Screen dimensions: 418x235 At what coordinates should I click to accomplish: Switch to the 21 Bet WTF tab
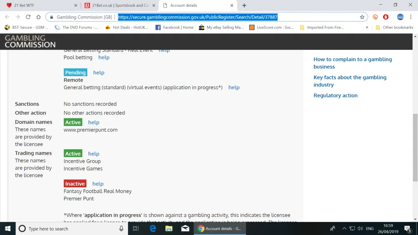point(40,5)
